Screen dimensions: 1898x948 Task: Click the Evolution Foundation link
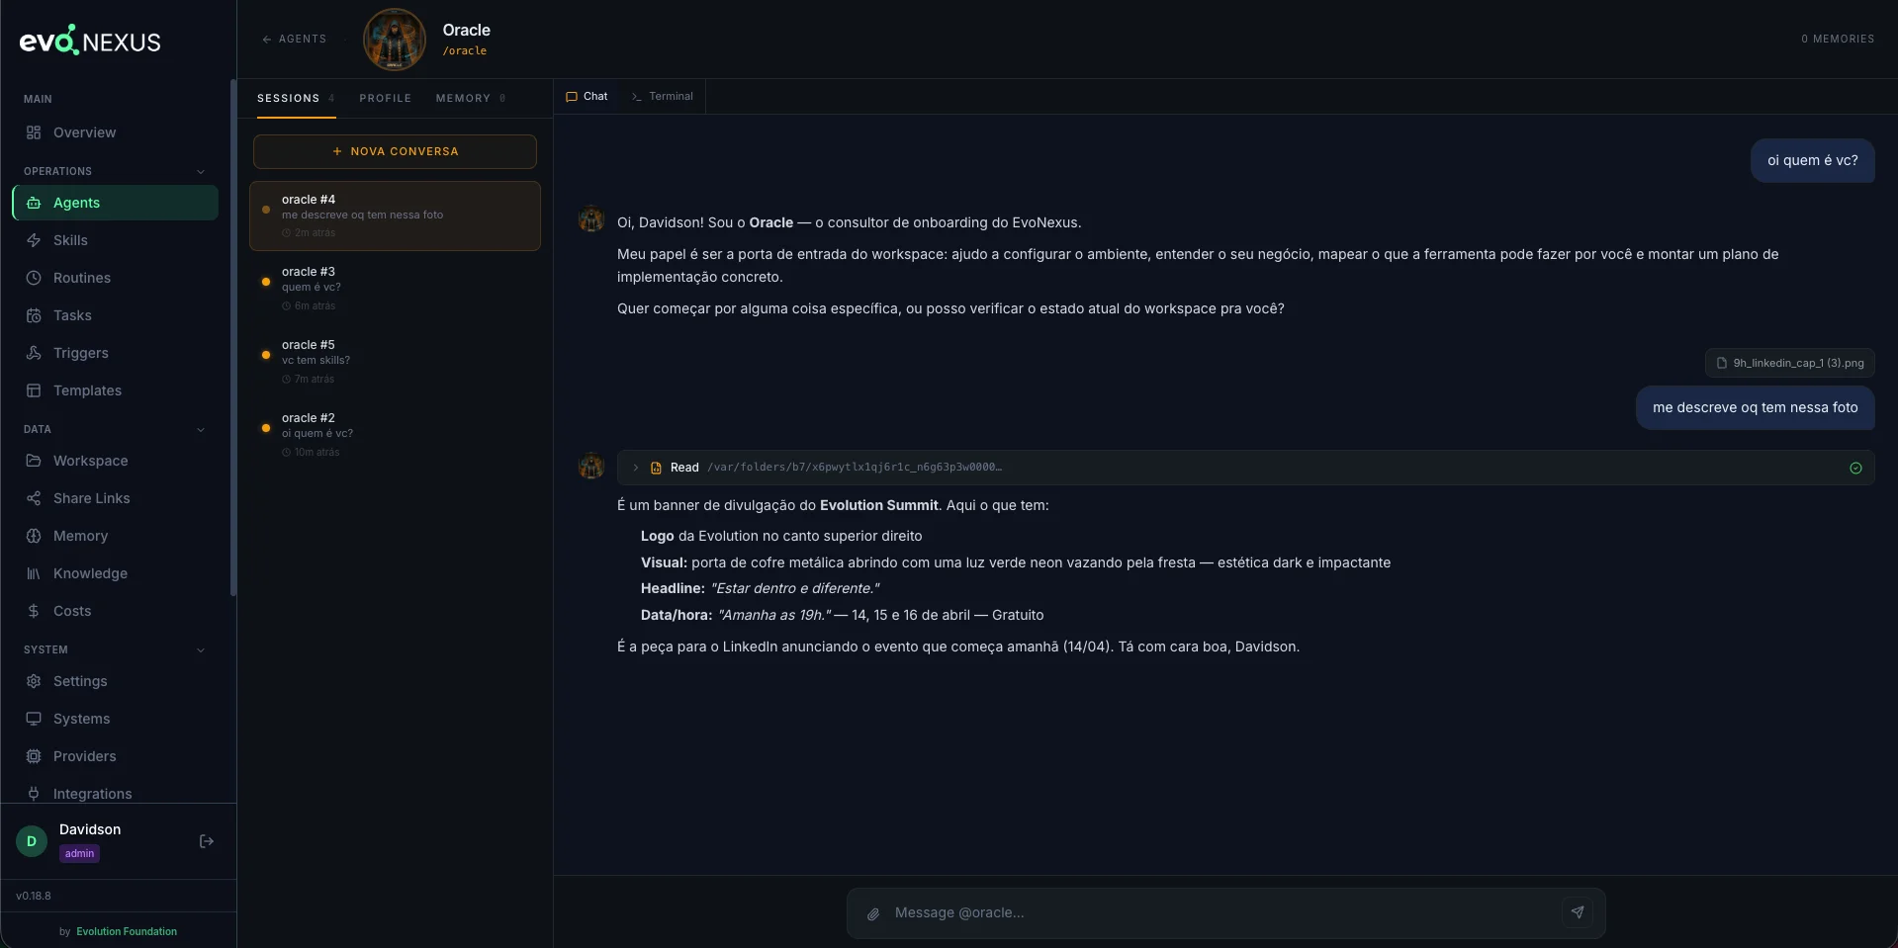(x=126, y=931)
